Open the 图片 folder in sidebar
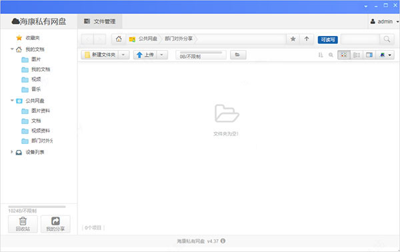The image size is (400, 252). coord(36,59)
